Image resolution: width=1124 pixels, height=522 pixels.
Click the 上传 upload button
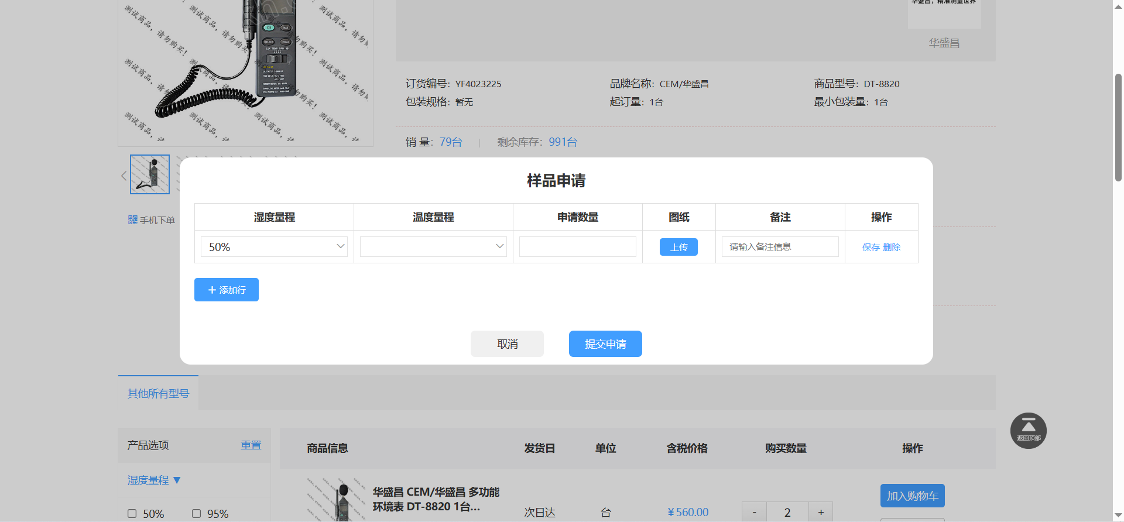(x=678, y=247)
